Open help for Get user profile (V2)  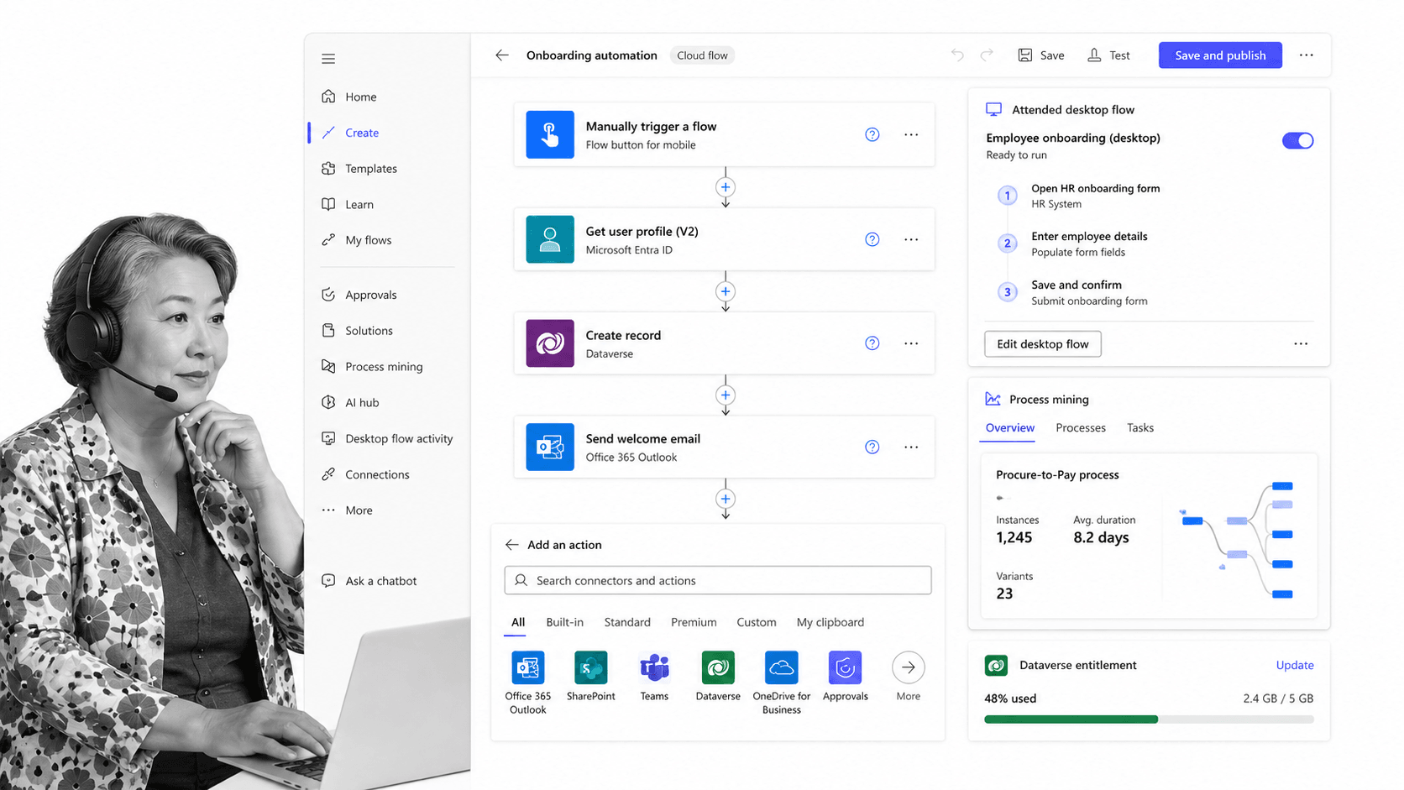click(872, 239)
